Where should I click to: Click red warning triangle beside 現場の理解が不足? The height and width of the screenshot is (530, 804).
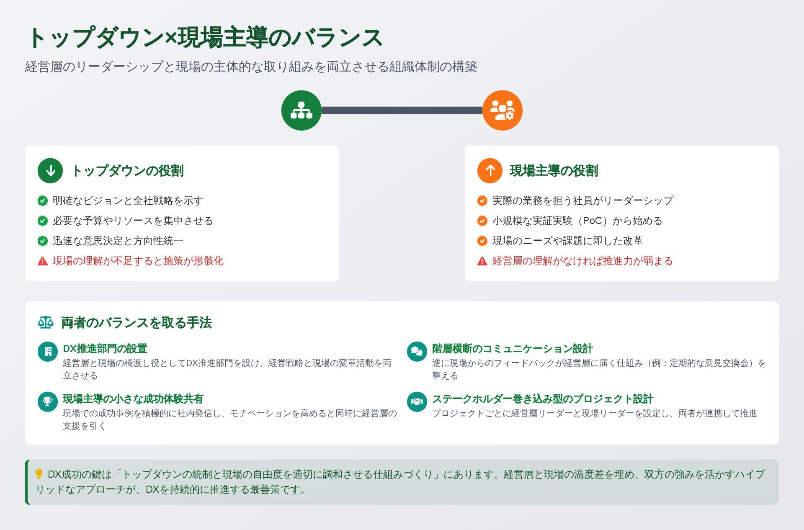pyautogui.click(x=43, y=261)
